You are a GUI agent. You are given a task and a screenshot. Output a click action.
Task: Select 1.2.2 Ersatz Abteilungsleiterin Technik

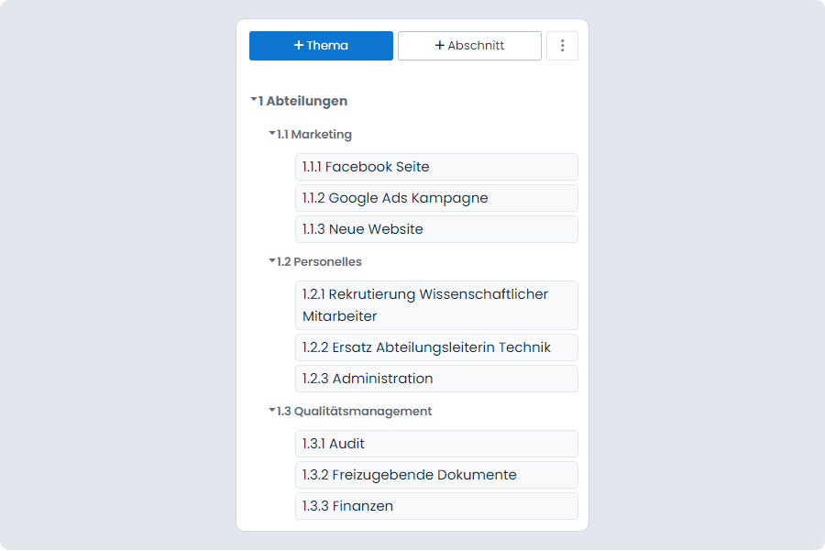[x=436, y=347]
